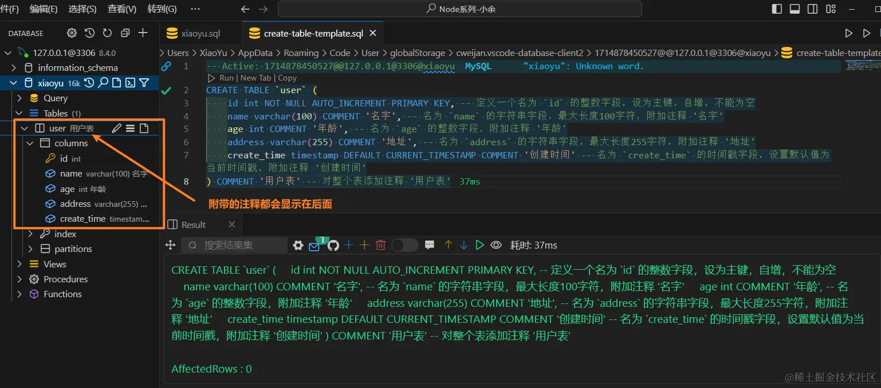Run the SQL file from editor title bar
881x388 pixels.
(849, 34)
